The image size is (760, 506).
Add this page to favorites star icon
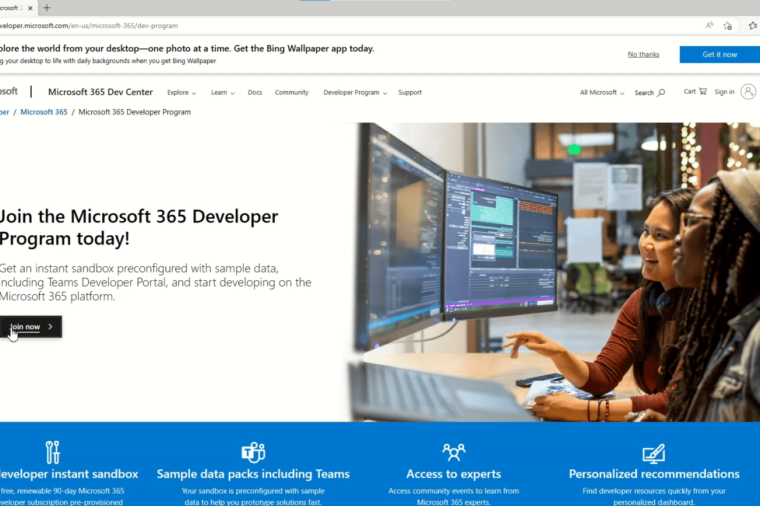coord(727,26)
